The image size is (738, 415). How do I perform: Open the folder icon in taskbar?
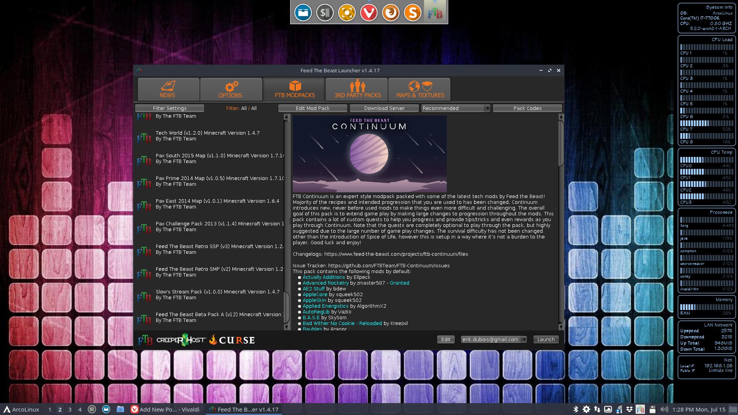[x=120, y=409]
